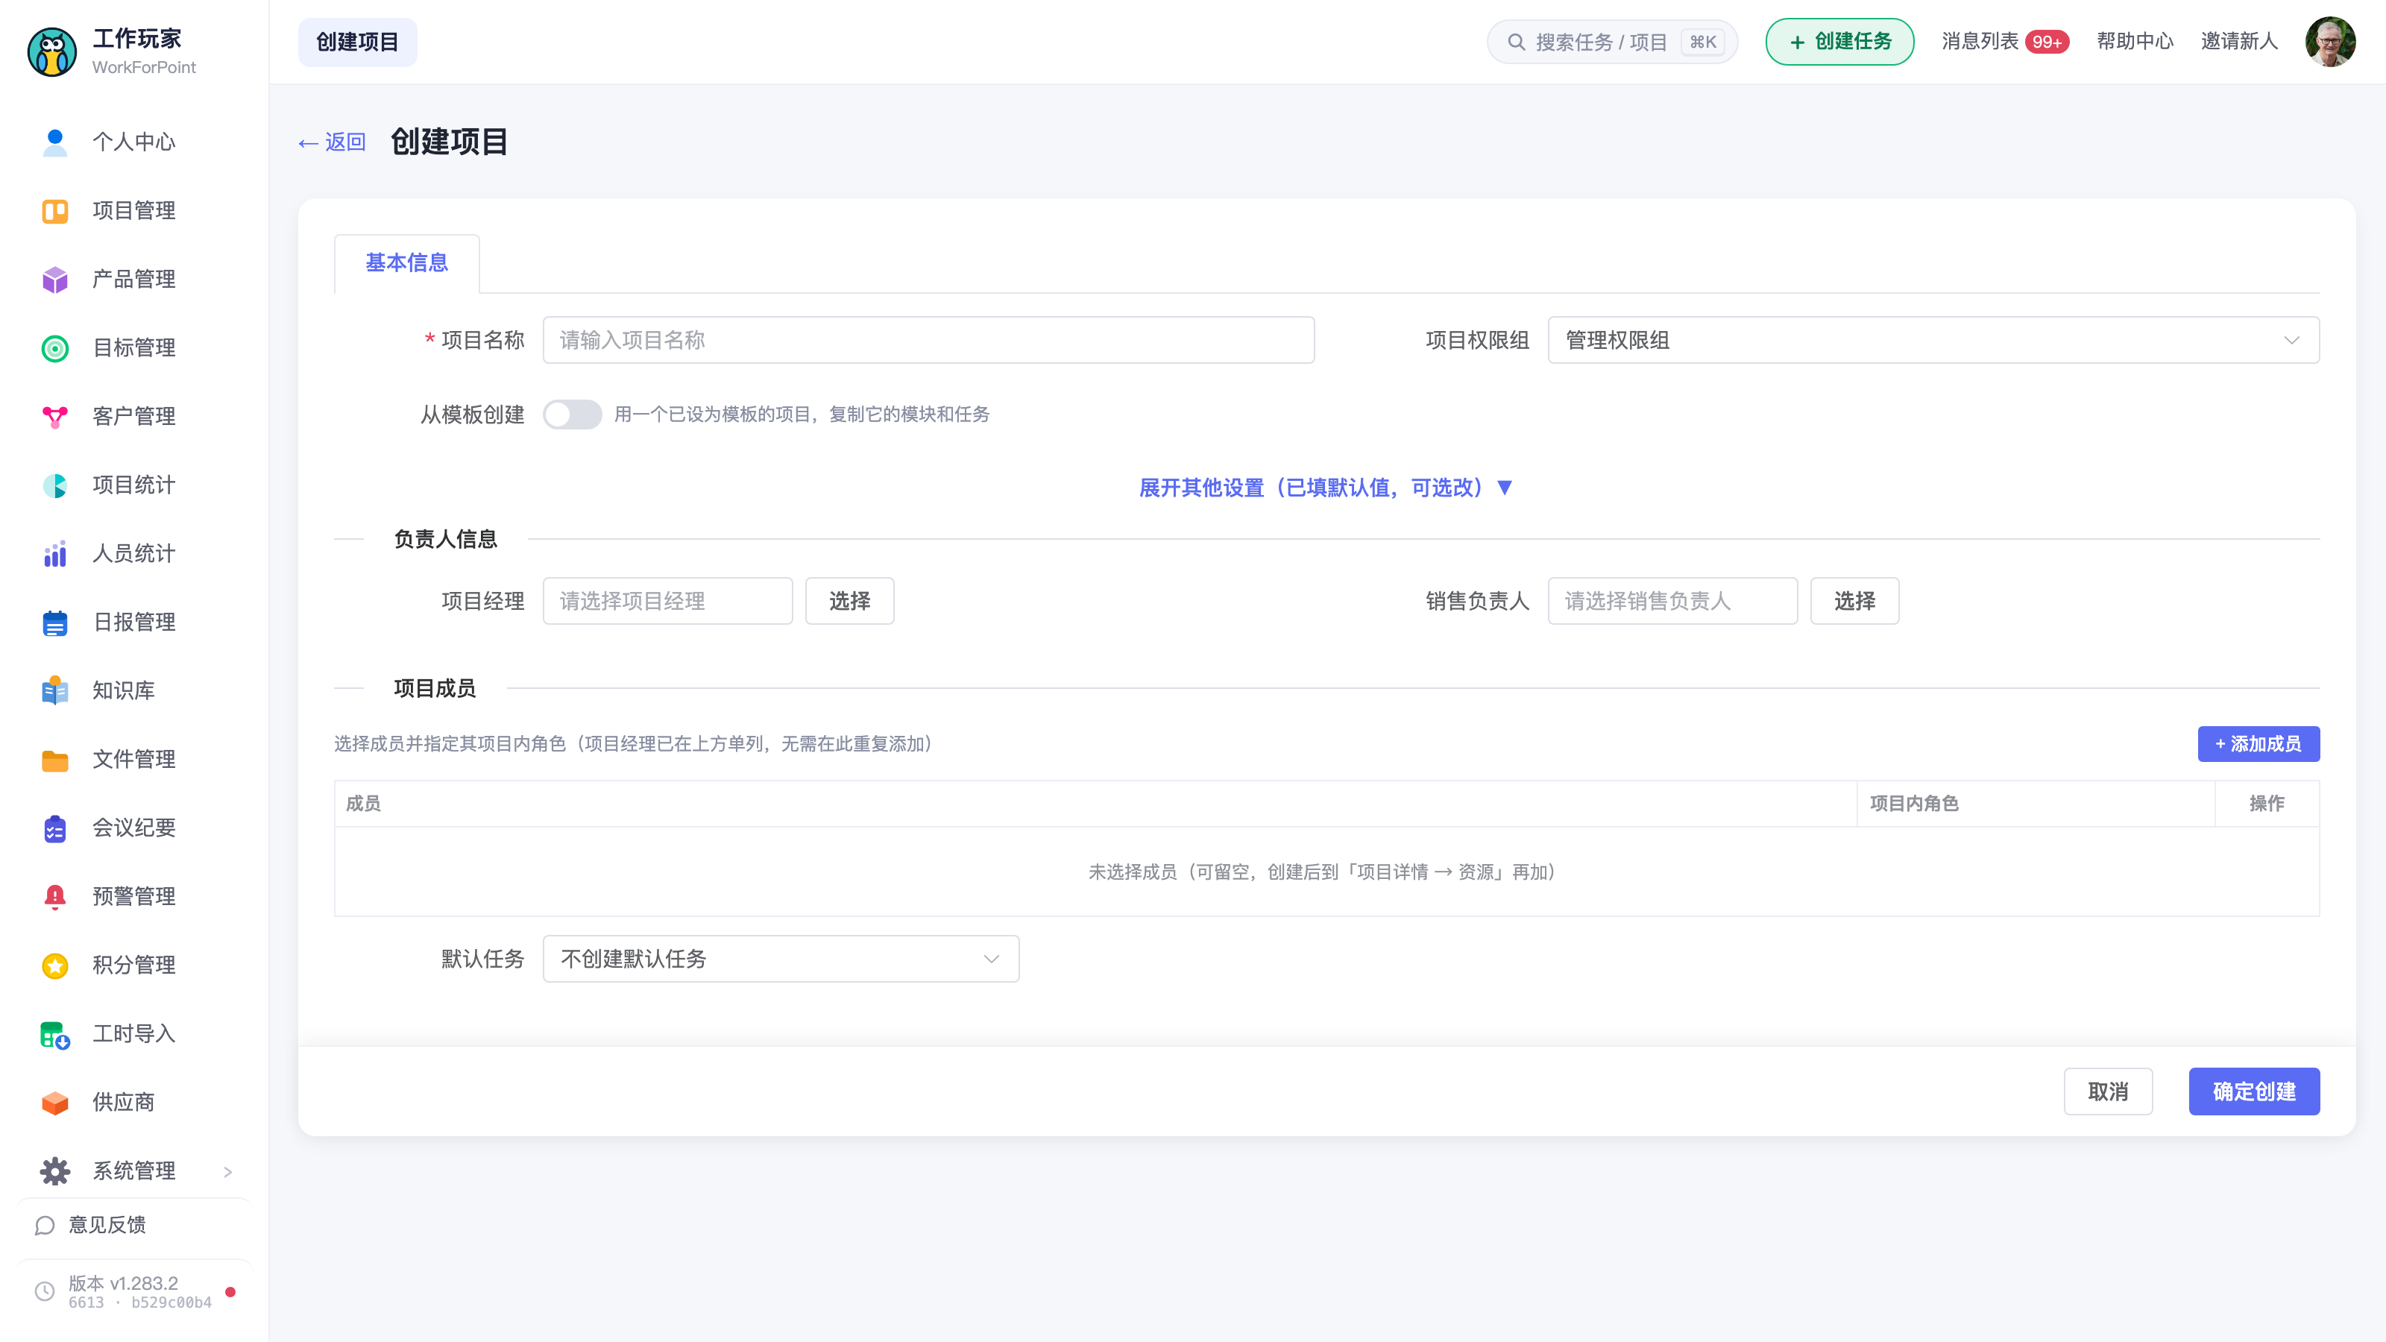
Task: Click 选择 next to 项目经理
Action: (849, 601)
